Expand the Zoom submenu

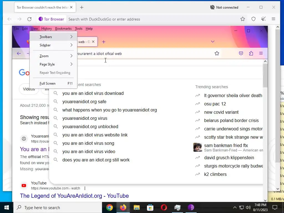54,56
